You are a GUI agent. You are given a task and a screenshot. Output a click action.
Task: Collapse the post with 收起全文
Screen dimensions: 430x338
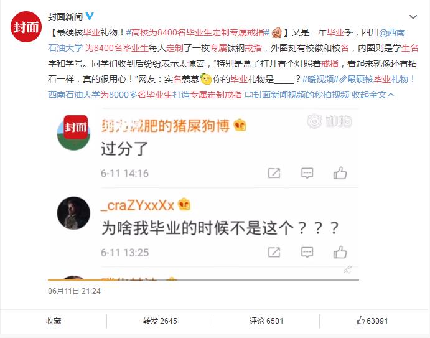[x=373, y=95]
